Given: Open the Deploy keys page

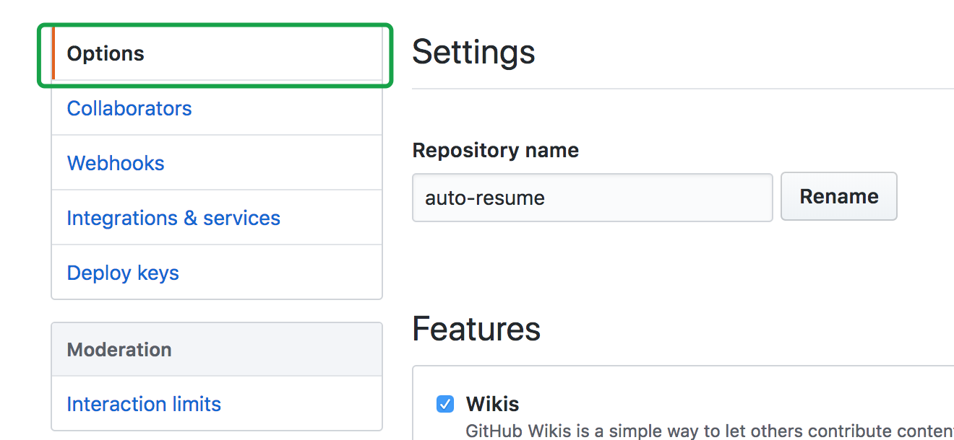Looking at the screenshot, I should click(123, 273).
